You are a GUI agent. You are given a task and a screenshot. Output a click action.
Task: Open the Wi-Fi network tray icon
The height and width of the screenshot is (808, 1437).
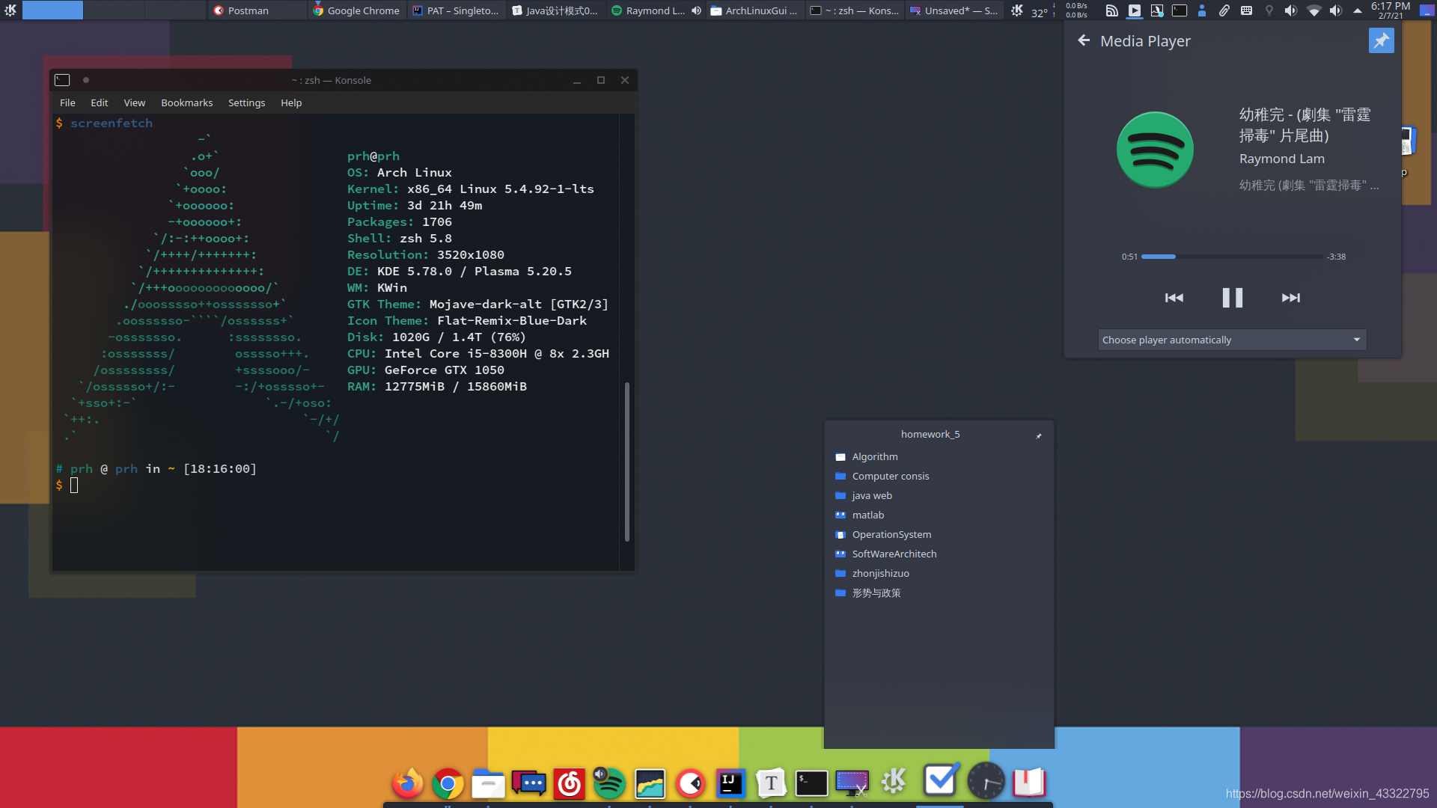pos(1314,10)
